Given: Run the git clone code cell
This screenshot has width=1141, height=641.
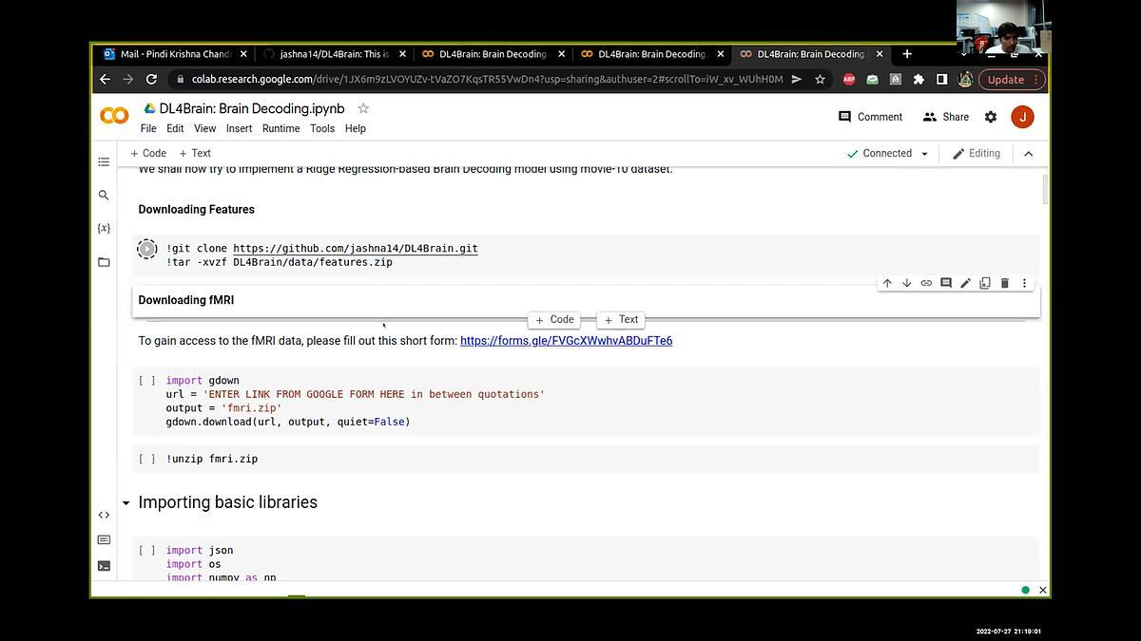Looking at the screenshot, I should tap(147, 249).
